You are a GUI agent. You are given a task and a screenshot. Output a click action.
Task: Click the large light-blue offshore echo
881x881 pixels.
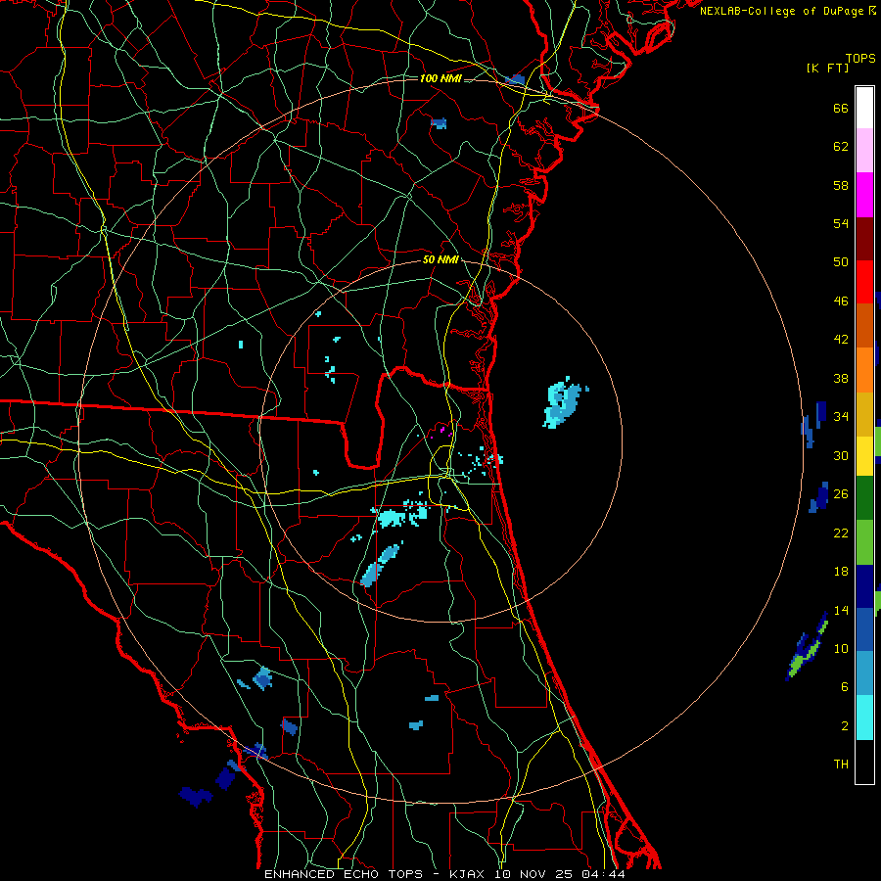(563, 403)
